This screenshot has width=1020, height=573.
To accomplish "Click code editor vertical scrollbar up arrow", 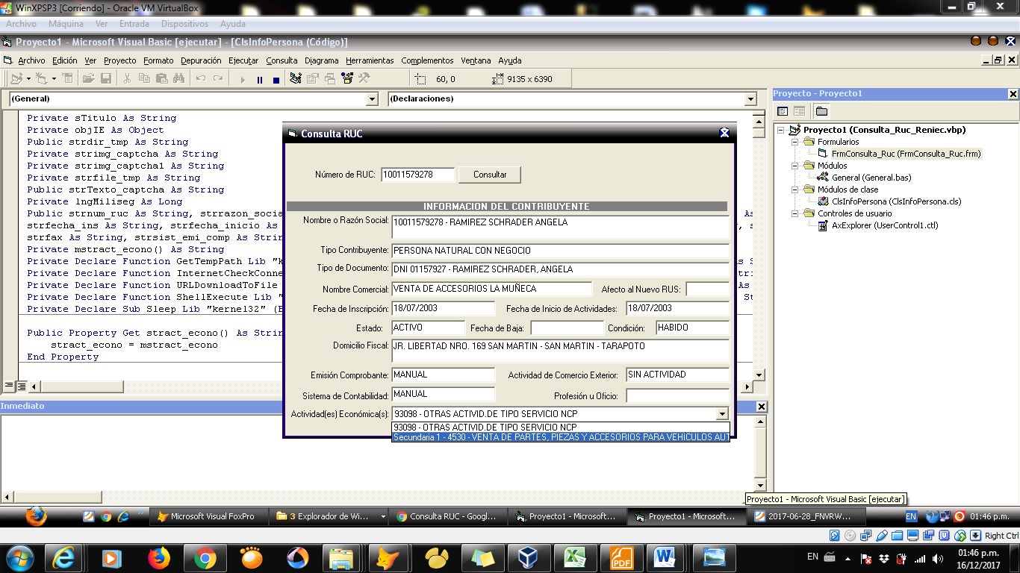I will (x=759, y=121).
